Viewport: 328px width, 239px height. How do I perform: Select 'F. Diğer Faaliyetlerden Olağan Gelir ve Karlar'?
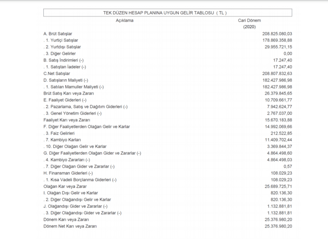coord(87,127)
